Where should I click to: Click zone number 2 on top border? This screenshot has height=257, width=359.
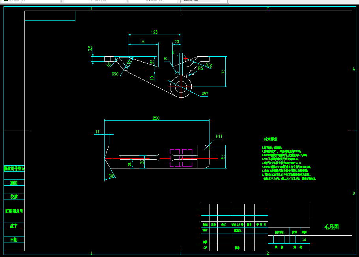click(x=267, y=9)
